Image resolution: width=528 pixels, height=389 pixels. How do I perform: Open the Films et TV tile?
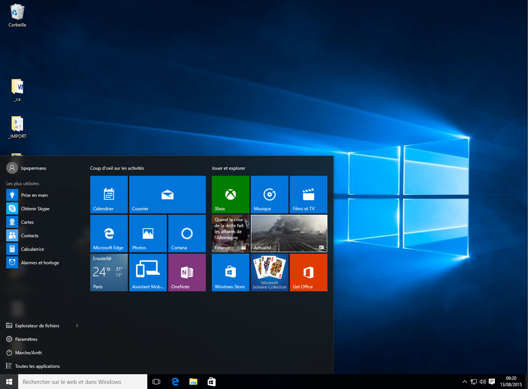[x=309, y=194]
